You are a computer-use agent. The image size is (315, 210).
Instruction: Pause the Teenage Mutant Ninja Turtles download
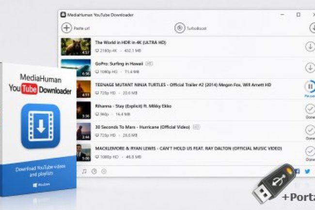coord(310,87)
